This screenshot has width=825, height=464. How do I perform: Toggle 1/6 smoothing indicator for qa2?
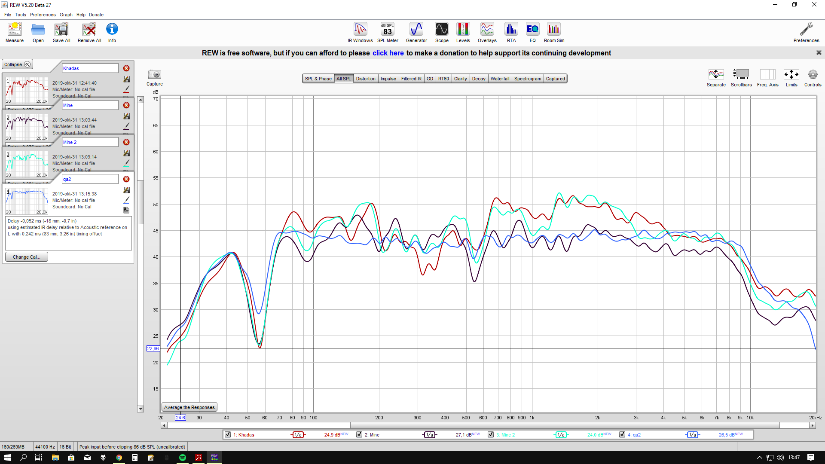(693, 435)
